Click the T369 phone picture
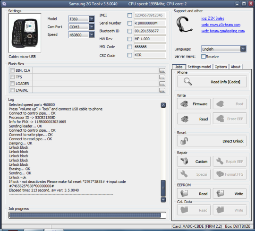This screenshot has height=231, width=255. pos(25,33)
